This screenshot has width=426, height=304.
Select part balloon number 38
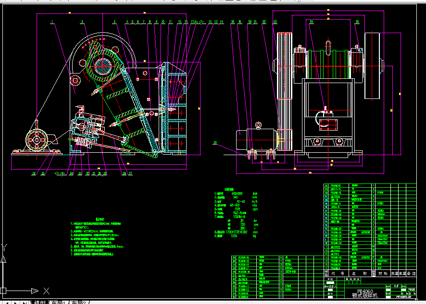click(x=34, y=174)
